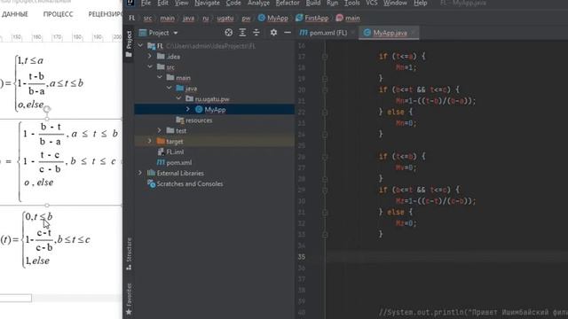Click the 'src' breadcrumb in navigation bar
Image resolution: width=568 pixels, height=319 pixels.
pyautogui.click(x=148, y=18)
